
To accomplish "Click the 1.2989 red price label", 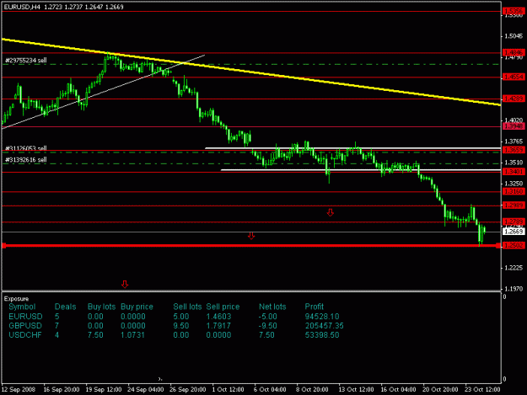I will coord(514,205).
